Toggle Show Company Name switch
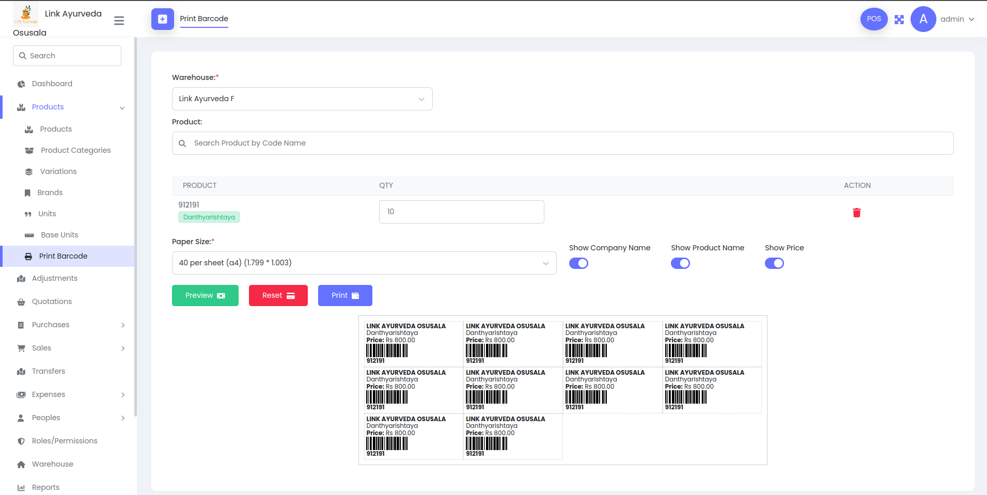Viewport: 987px width, 495px height. coord(578,263)
